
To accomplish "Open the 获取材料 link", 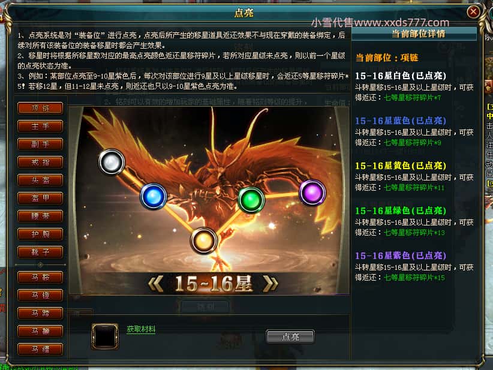I will 141,329.
